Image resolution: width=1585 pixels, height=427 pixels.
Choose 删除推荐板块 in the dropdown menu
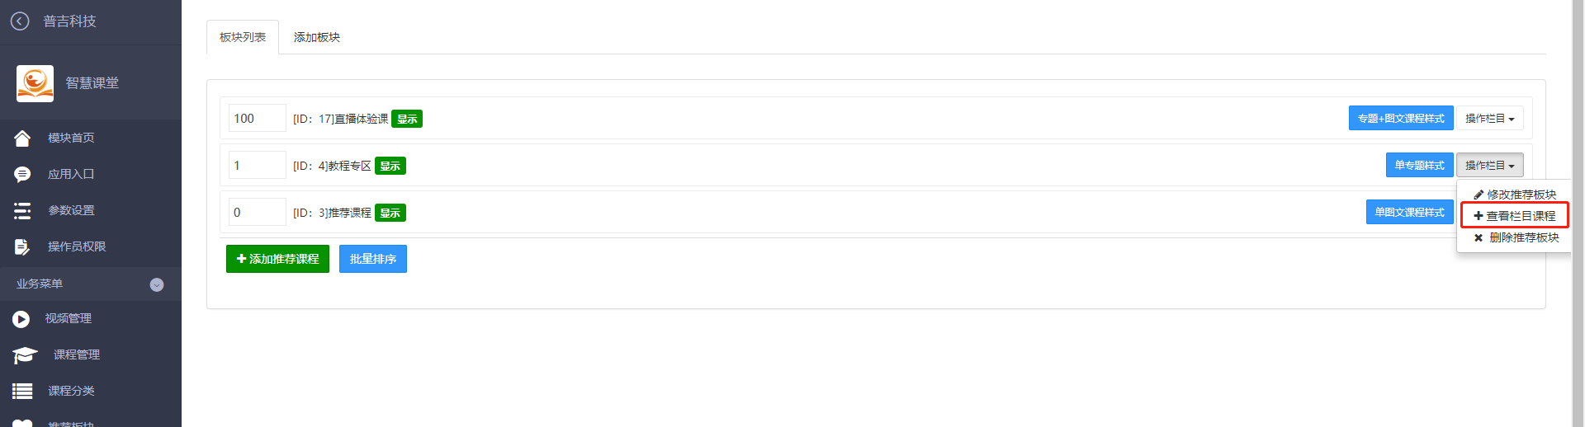[x=1515, y=237]
